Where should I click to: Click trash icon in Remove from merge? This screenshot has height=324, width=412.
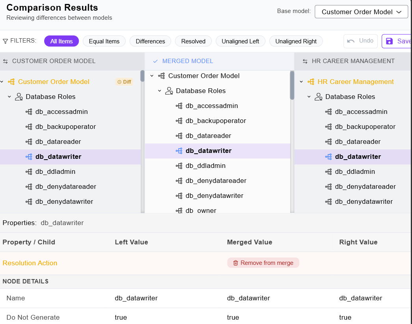tap(236, 263)
